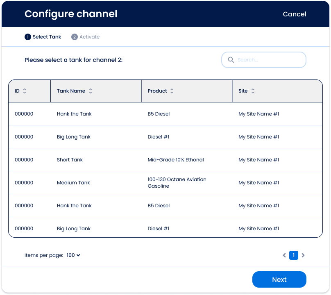Click My Site Name #1 in the Short Tank row
This screenshot has height=295, width=331.
coord(258,160)
